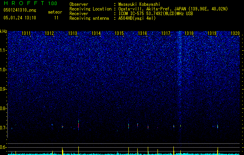
Task: Click the kHz axis unit label
Action: click(3, 31)
